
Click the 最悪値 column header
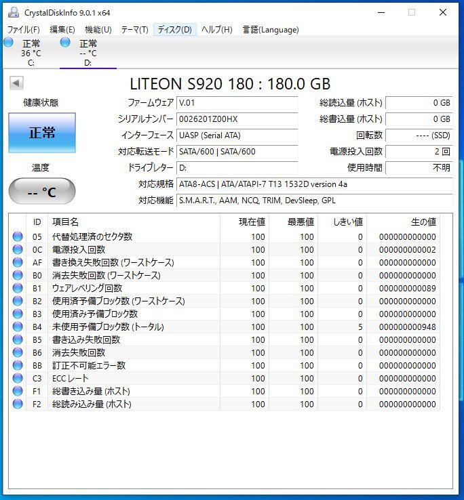294,222
